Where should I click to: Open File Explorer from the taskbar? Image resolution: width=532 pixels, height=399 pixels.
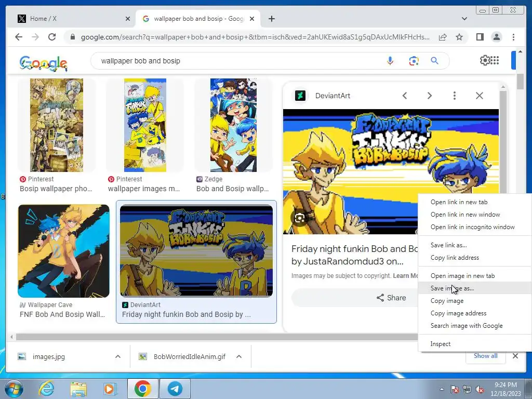[78, 389]
